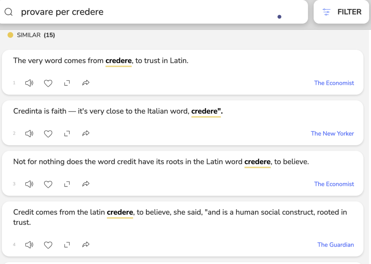Expand the third result card
The image size is (371, 264).
(67, 184)
